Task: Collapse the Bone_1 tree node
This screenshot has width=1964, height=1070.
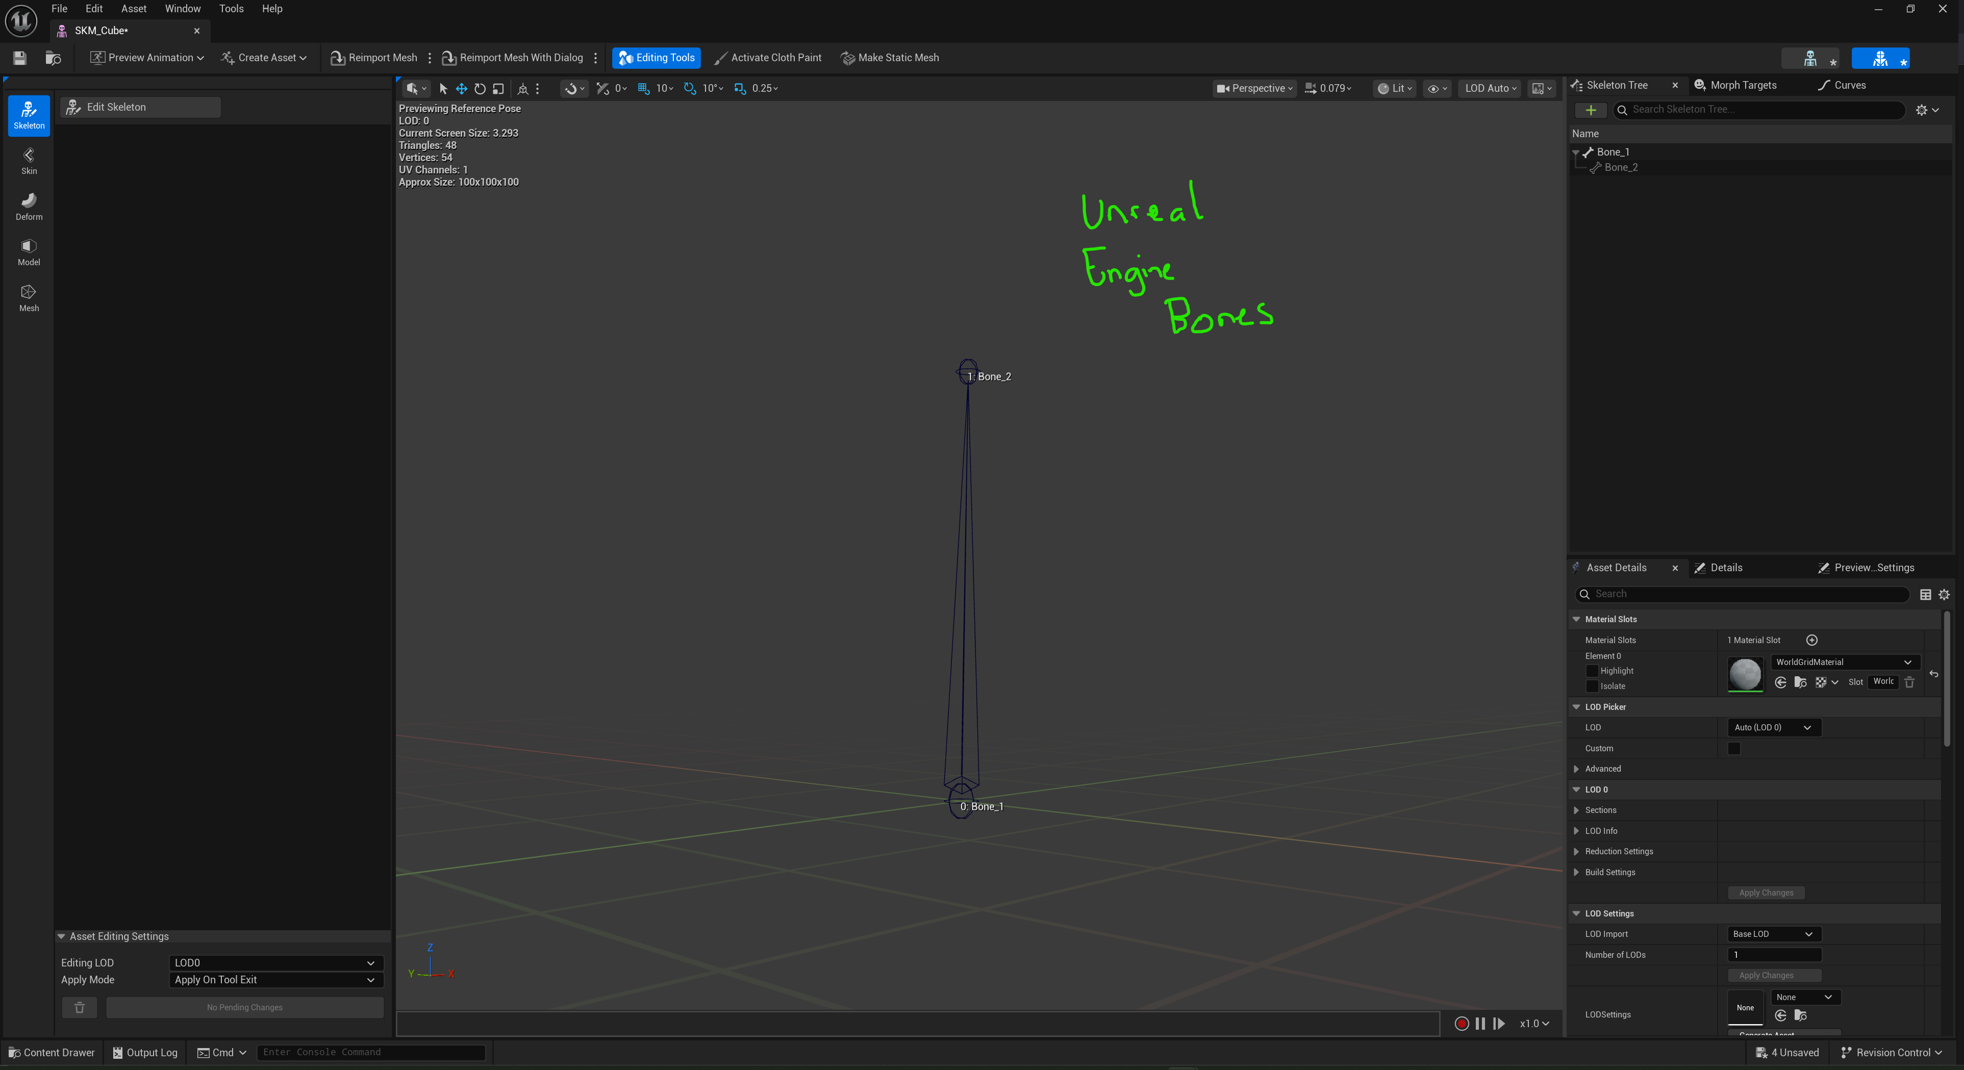Action: 1575,152
